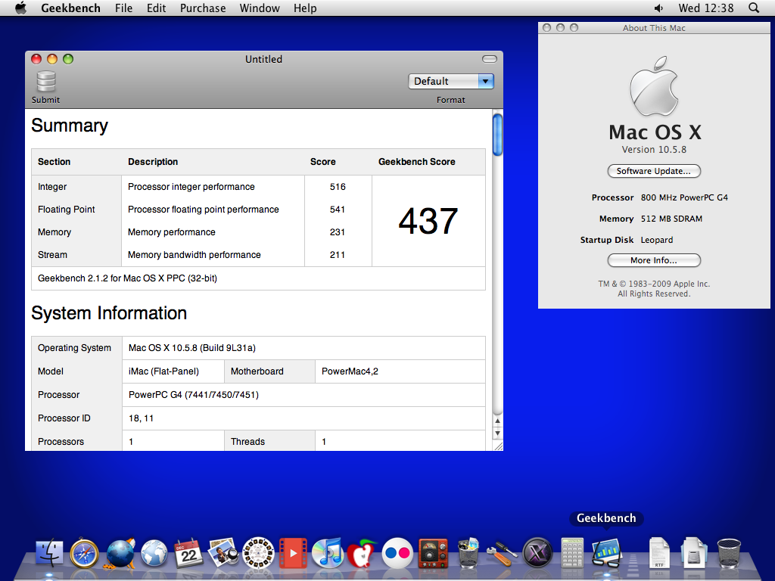Click 'Processor integer performance' description
Image resolution: width=775 pixels, height=581 pixels.
[x=191, y=187]
